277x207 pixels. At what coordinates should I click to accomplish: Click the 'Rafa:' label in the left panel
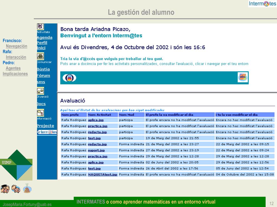coord(7,51)
